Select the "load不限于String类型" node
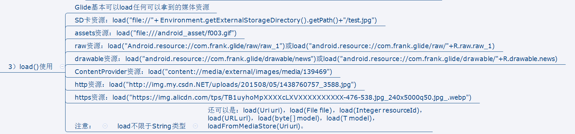This screenshot has width=575, height=134. pyautogui.click(x=151, y=126)
